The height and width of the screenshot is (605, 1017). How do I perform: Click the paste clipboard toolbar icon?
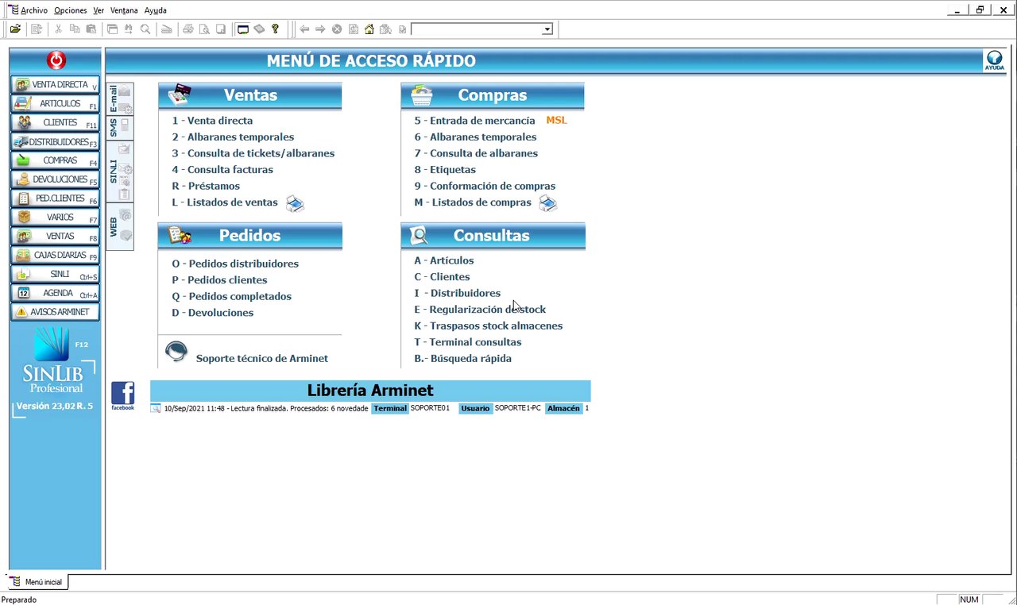91,29
